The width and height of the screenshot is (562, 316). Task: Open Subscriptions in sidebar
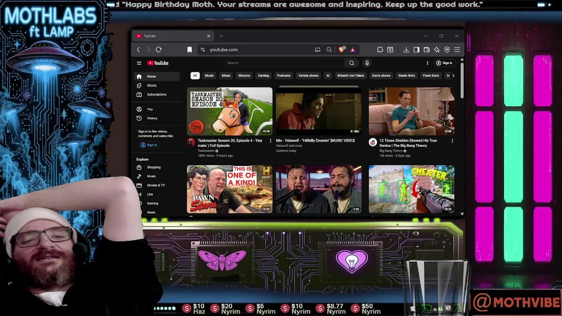tap(157, 95)
